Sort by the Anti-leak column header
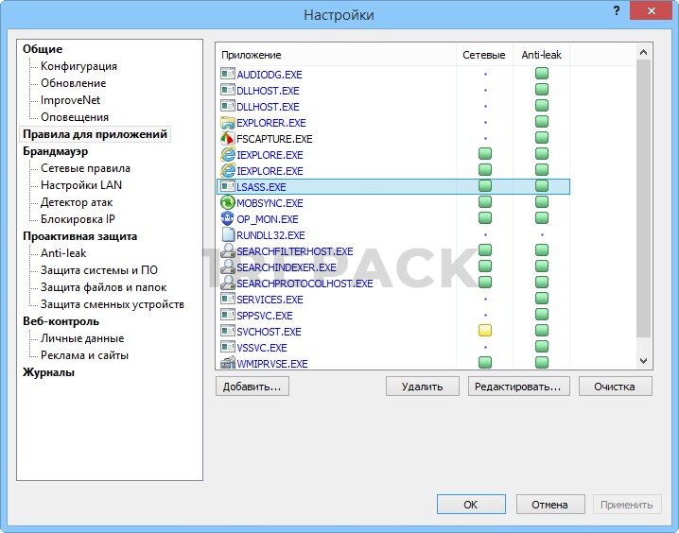Image resolution: width=679 pixels, height=533 pixels. pos(542,55)
